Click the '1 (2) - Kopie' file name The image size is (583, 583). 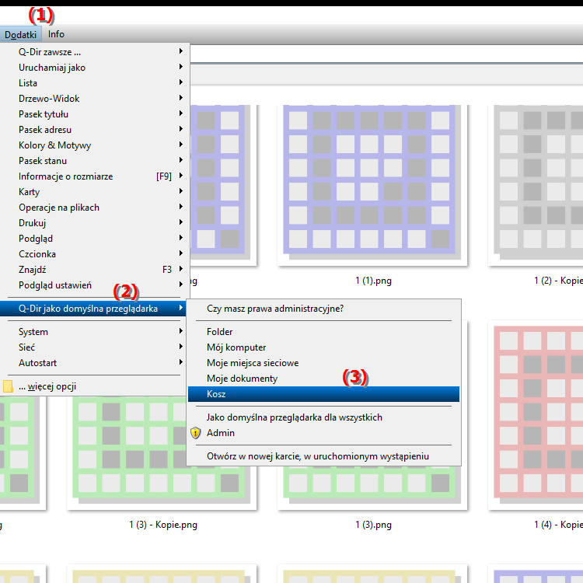tap(558, 281)
